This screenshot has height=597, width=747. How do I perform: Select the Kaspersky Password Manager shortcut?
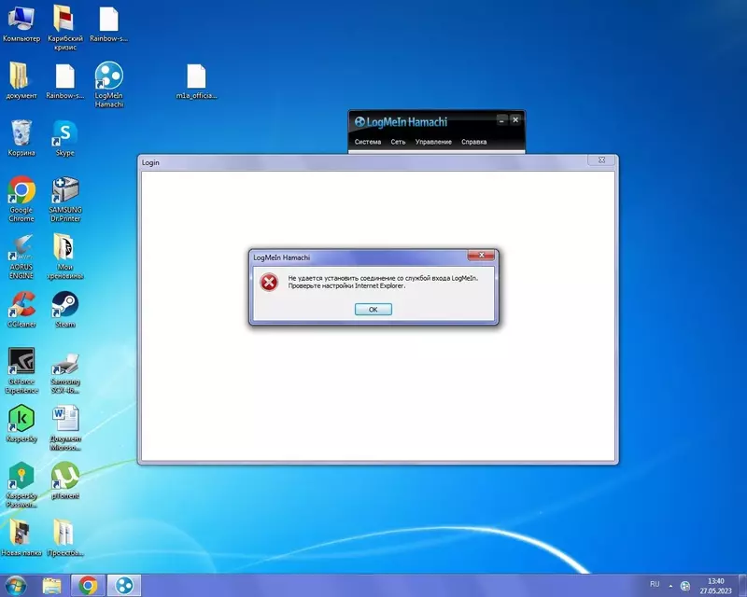[x=21, y=485]
